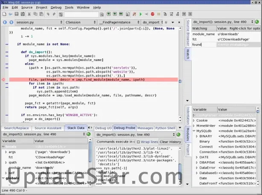
Task: Open the CSession class dropdown
Action: (81, 22)
